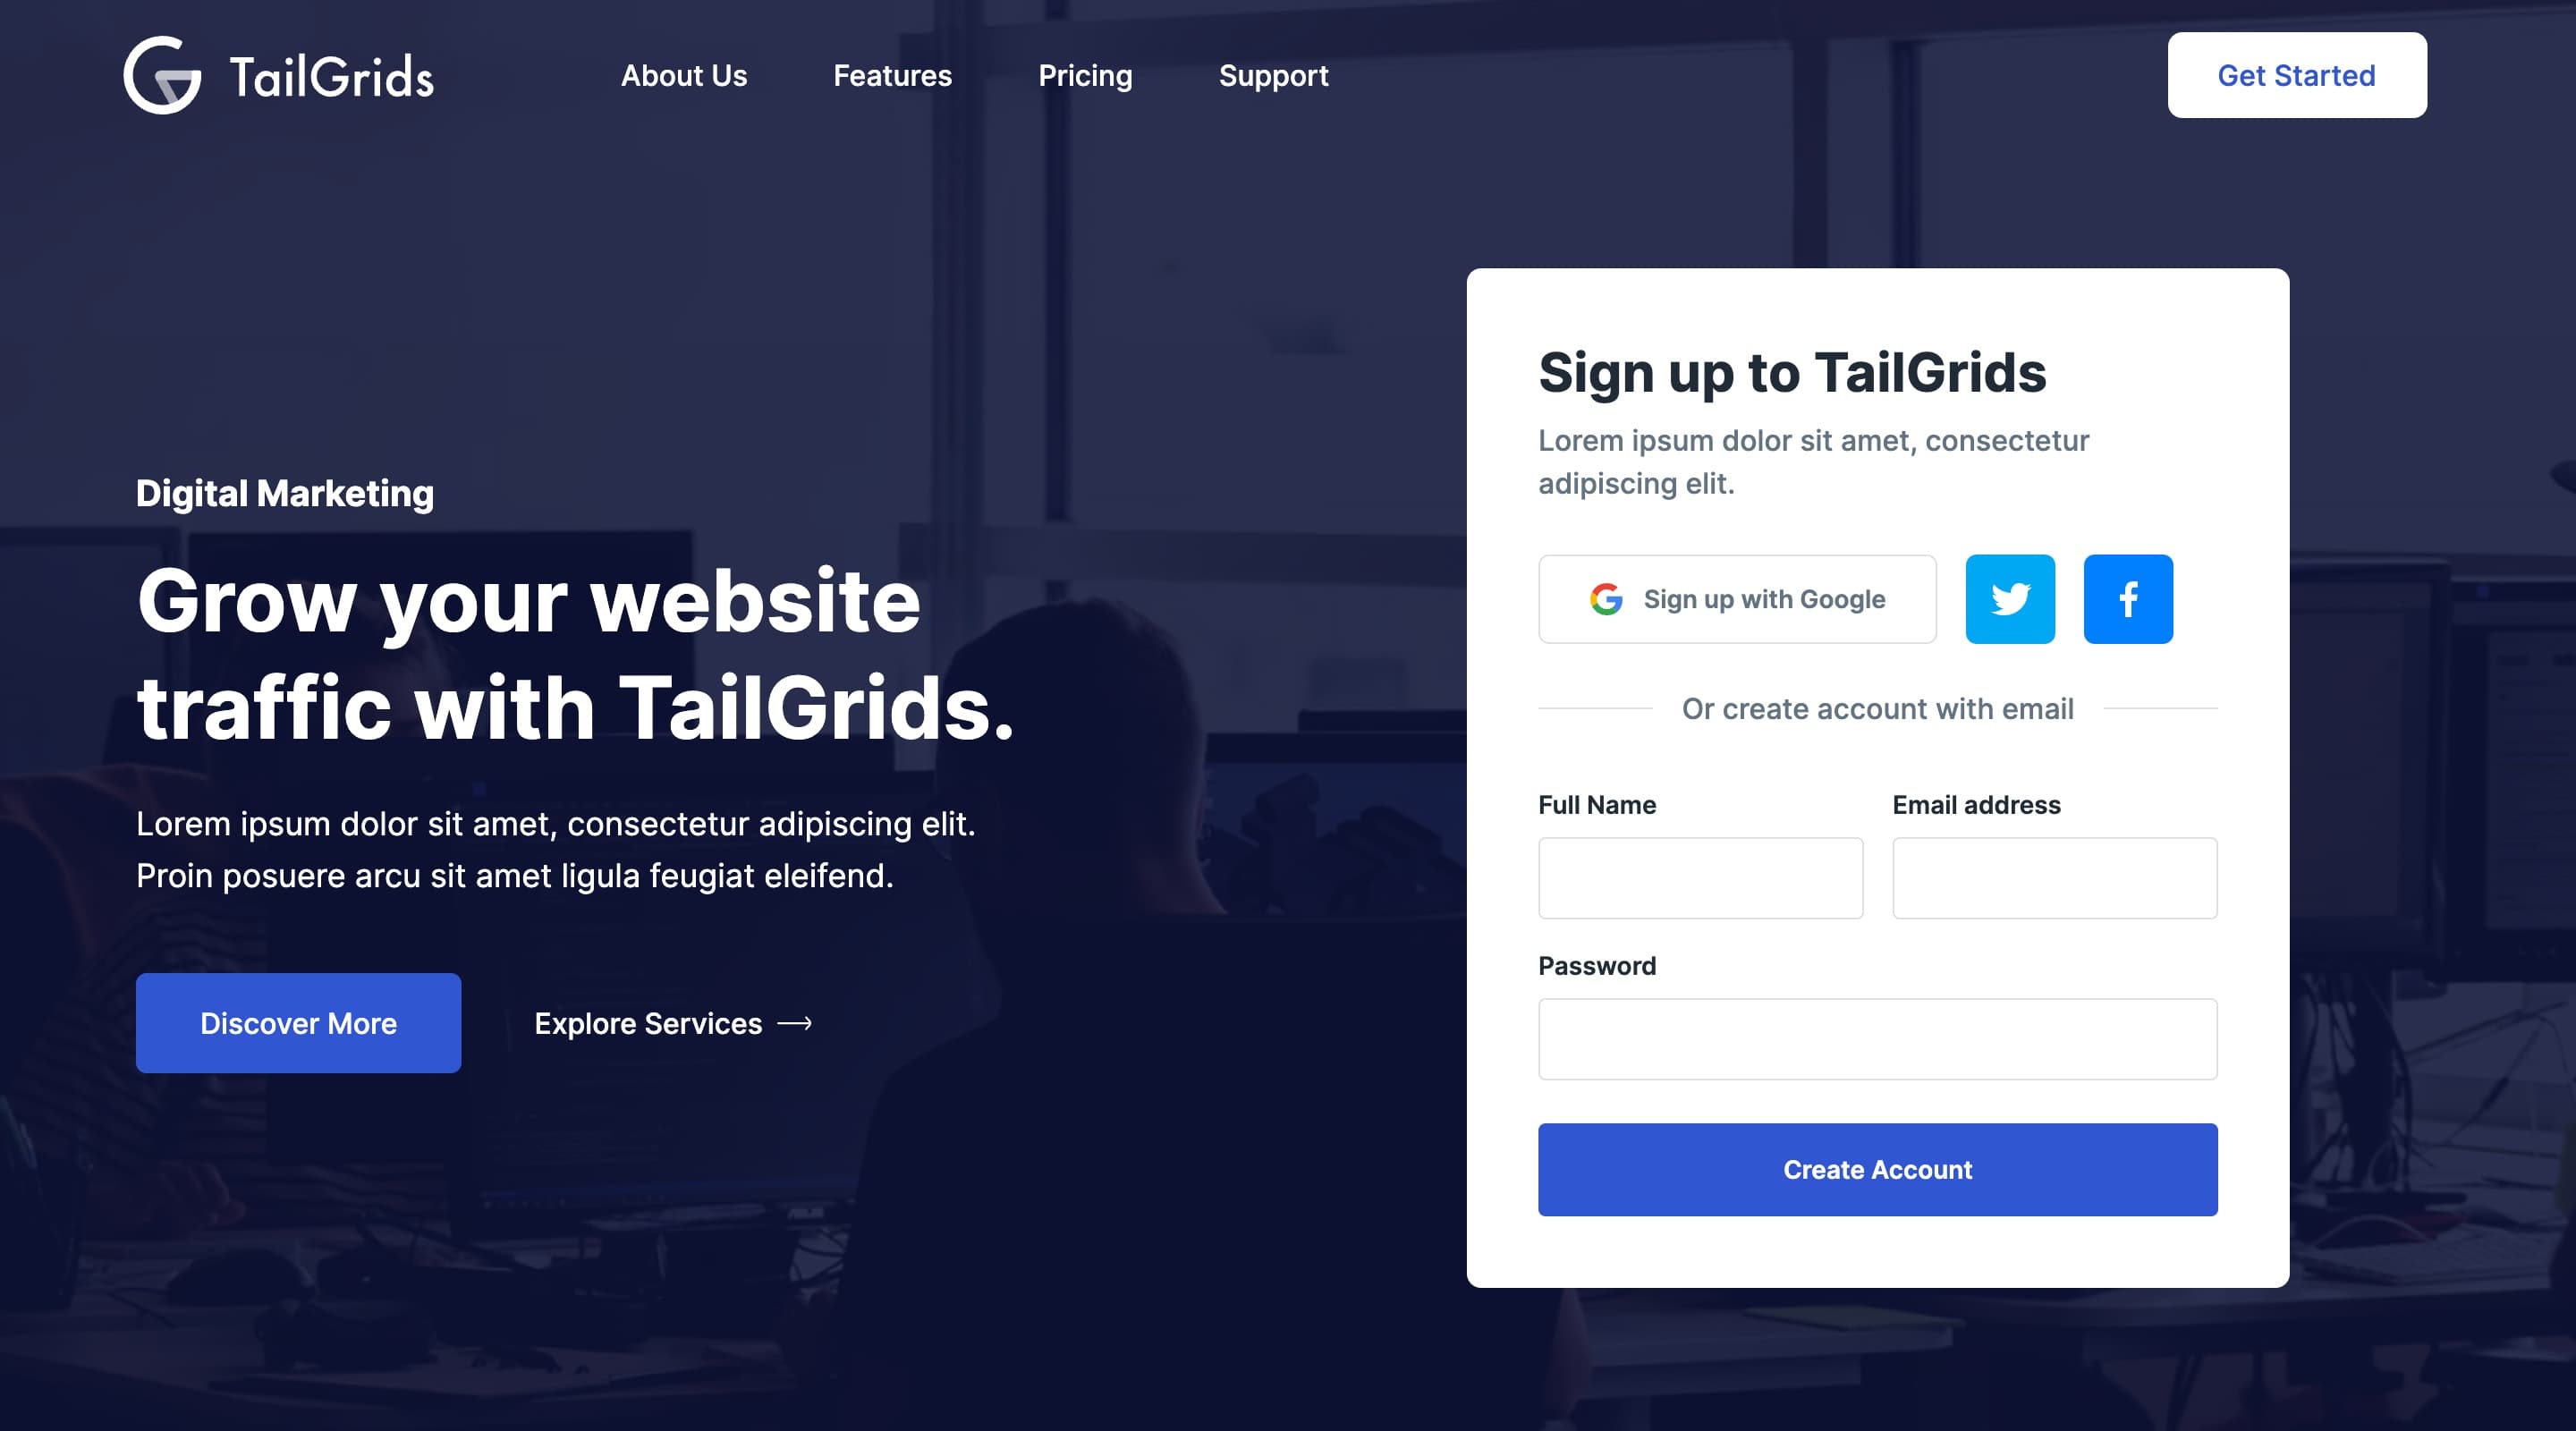Click the Twitter sign-up icon
This screenshot has width=2576, height=1431.
(2009, 599)
